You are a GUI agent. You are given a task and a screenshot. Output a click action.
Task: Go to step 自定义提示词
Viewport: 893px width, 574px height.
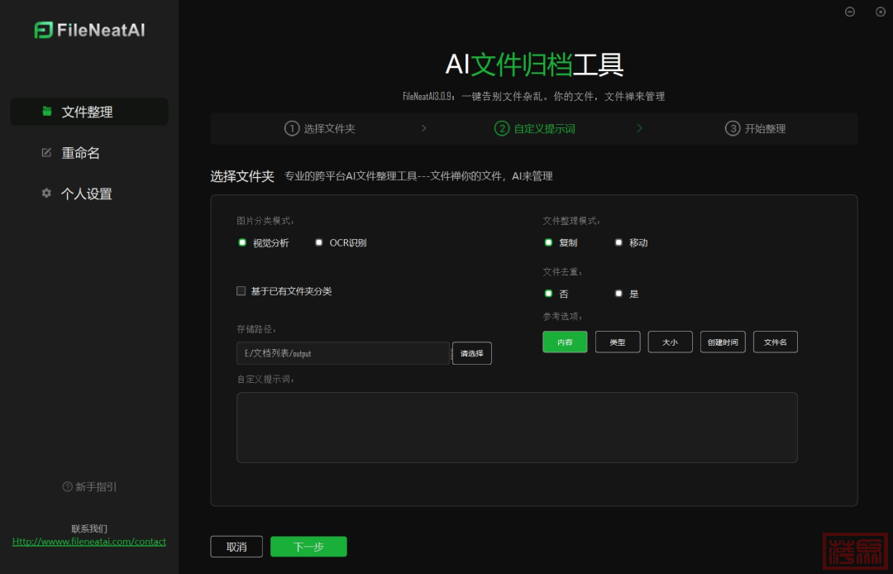(x=535, y=128)
